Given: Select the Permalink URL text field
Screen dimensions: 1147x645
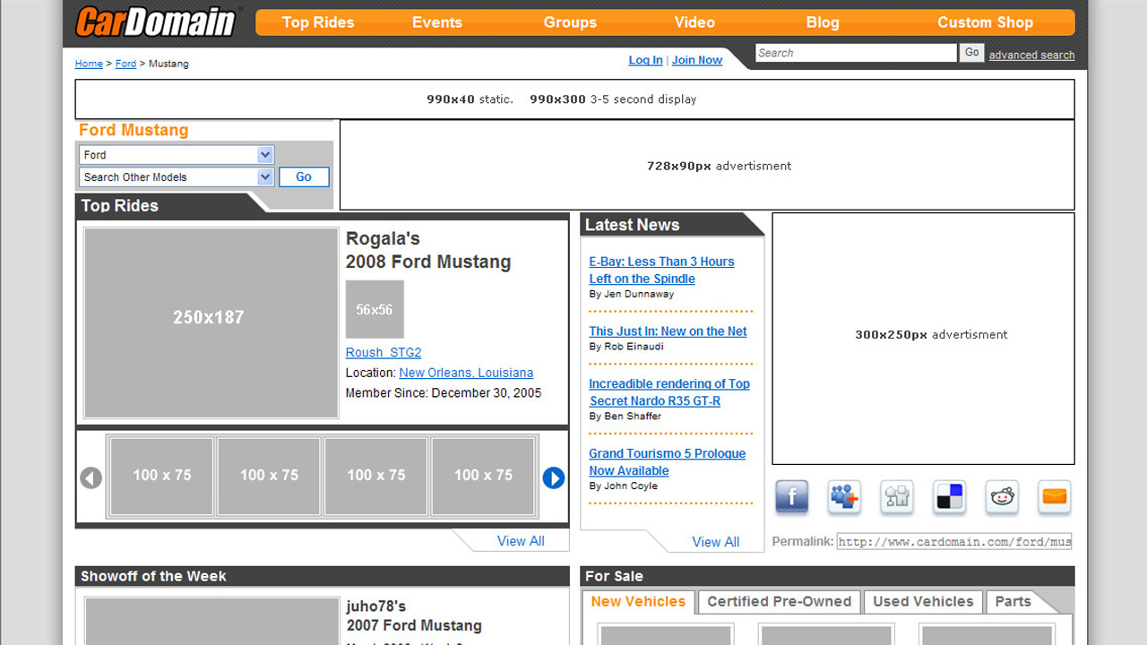Looking at the screenshot, I should [x=954, y=542].
